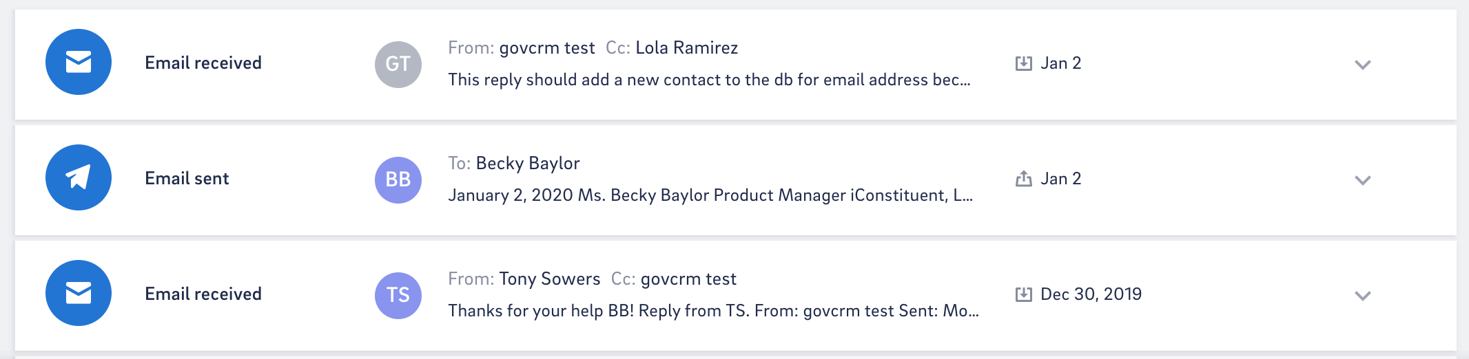The height and width of the screenshot is (359, 1469).
Task: Click the TS avatar circle
Action: tap(398, 295)
